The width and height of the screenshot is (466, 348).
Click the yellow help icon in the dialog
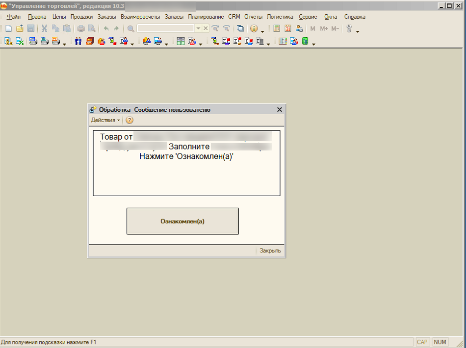tap(129, 120)
